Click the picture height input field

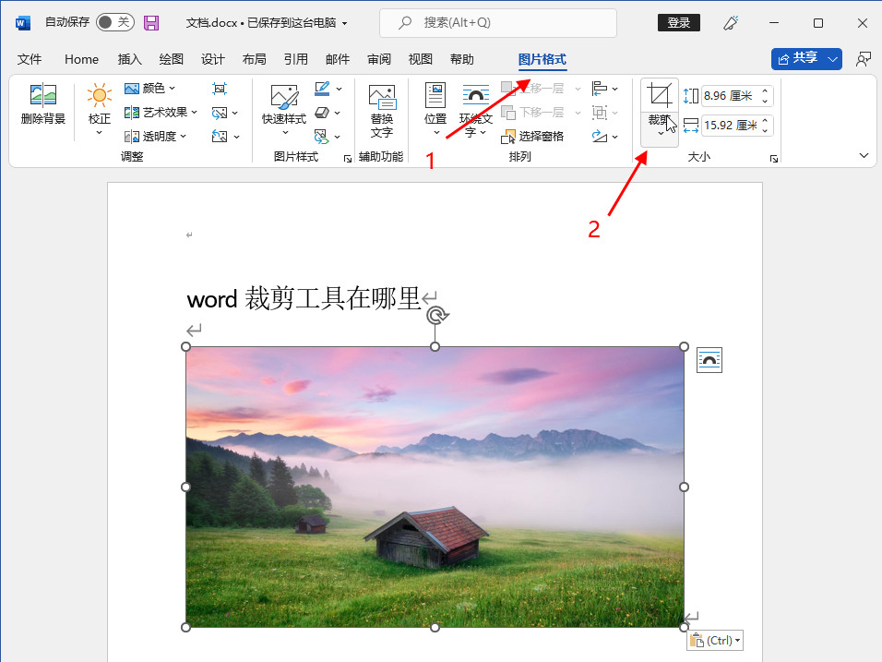[729, 96]
